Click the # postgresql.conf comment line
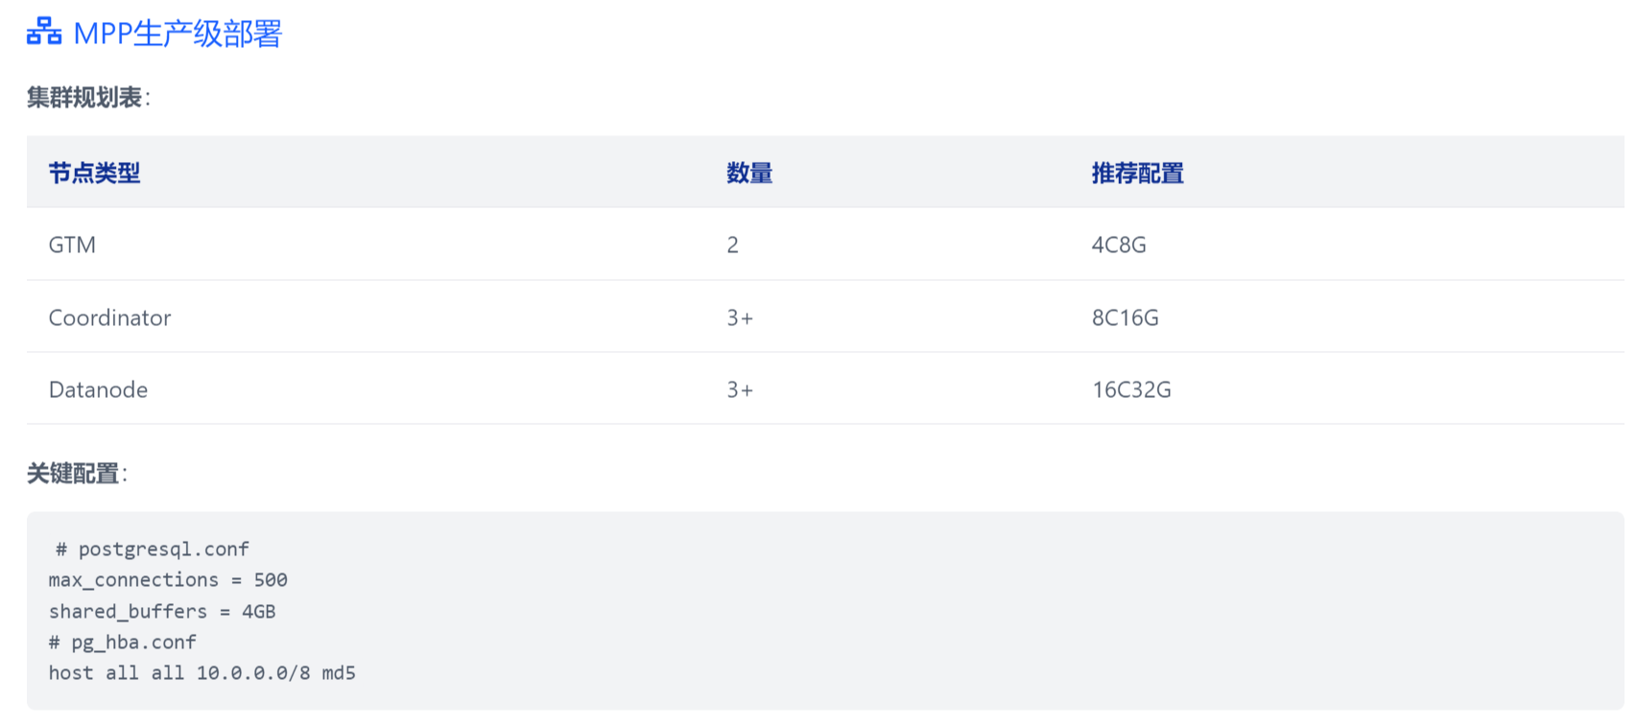 153,550
